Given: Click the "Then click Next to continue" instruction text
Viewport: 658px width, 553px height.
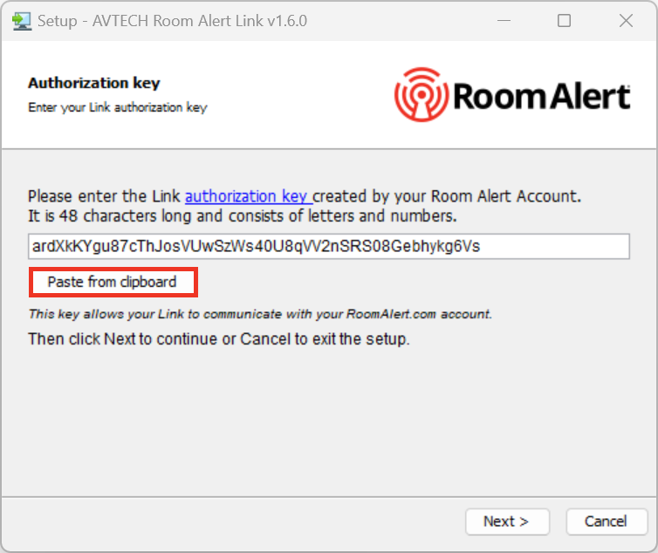Looking at the screenshot, I should pos(218,338).
